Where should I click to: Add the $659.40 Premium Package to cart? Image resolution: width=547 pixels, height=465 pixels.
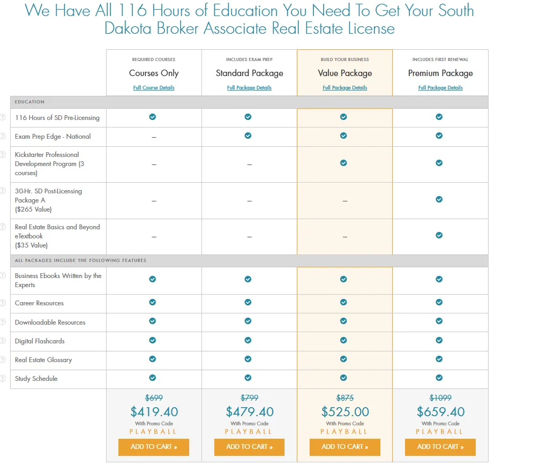tap(440, 447)
